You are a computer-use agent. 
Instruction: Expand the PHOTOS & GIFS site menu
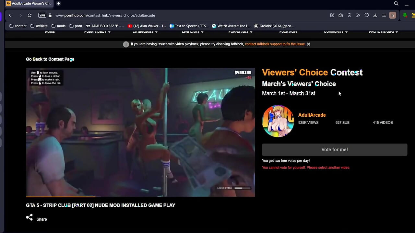pos(384,32)
